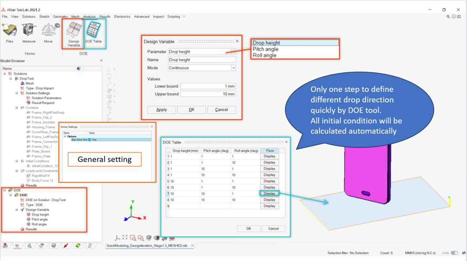Collapse the Solutions tree node
Viewport: 467px width, 261px height.
click(4, 74)
